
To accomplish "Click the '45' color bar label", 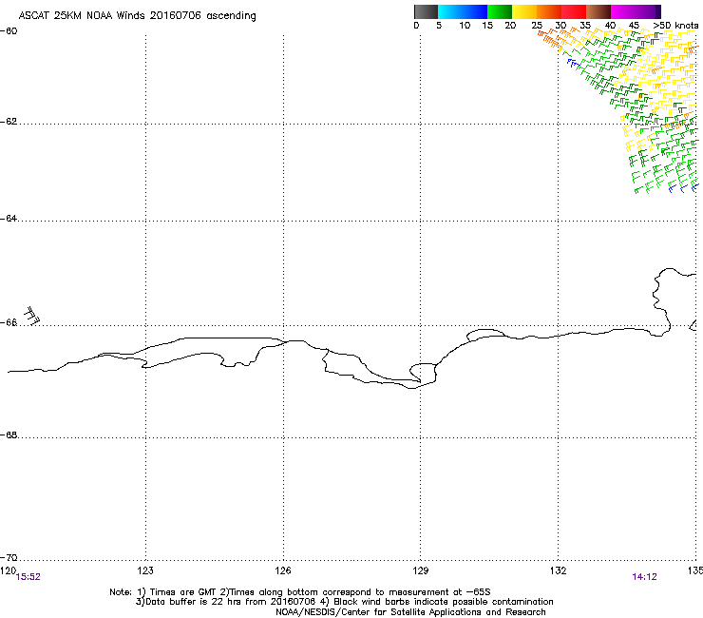I will coord(634,26).
